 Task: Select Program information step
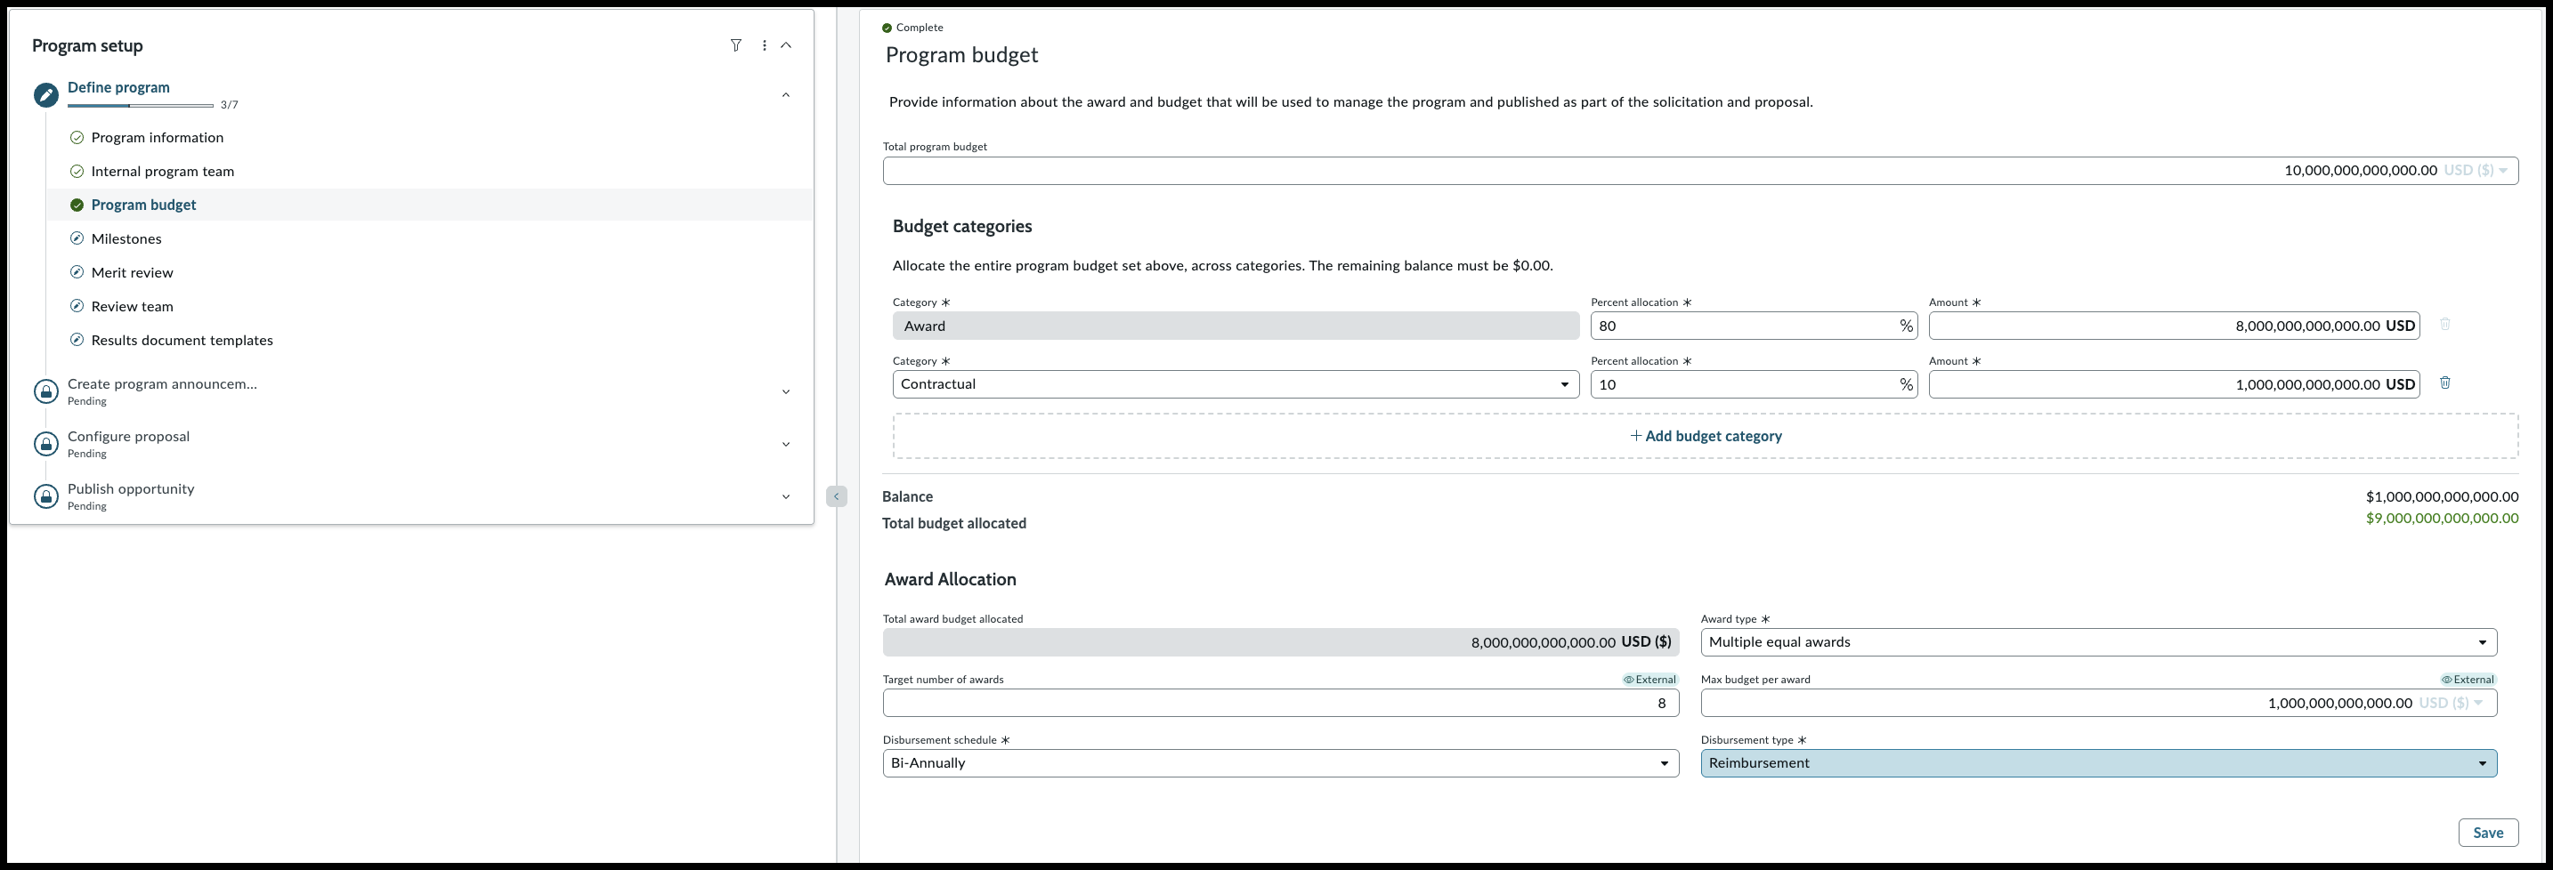tap(158, 138)
